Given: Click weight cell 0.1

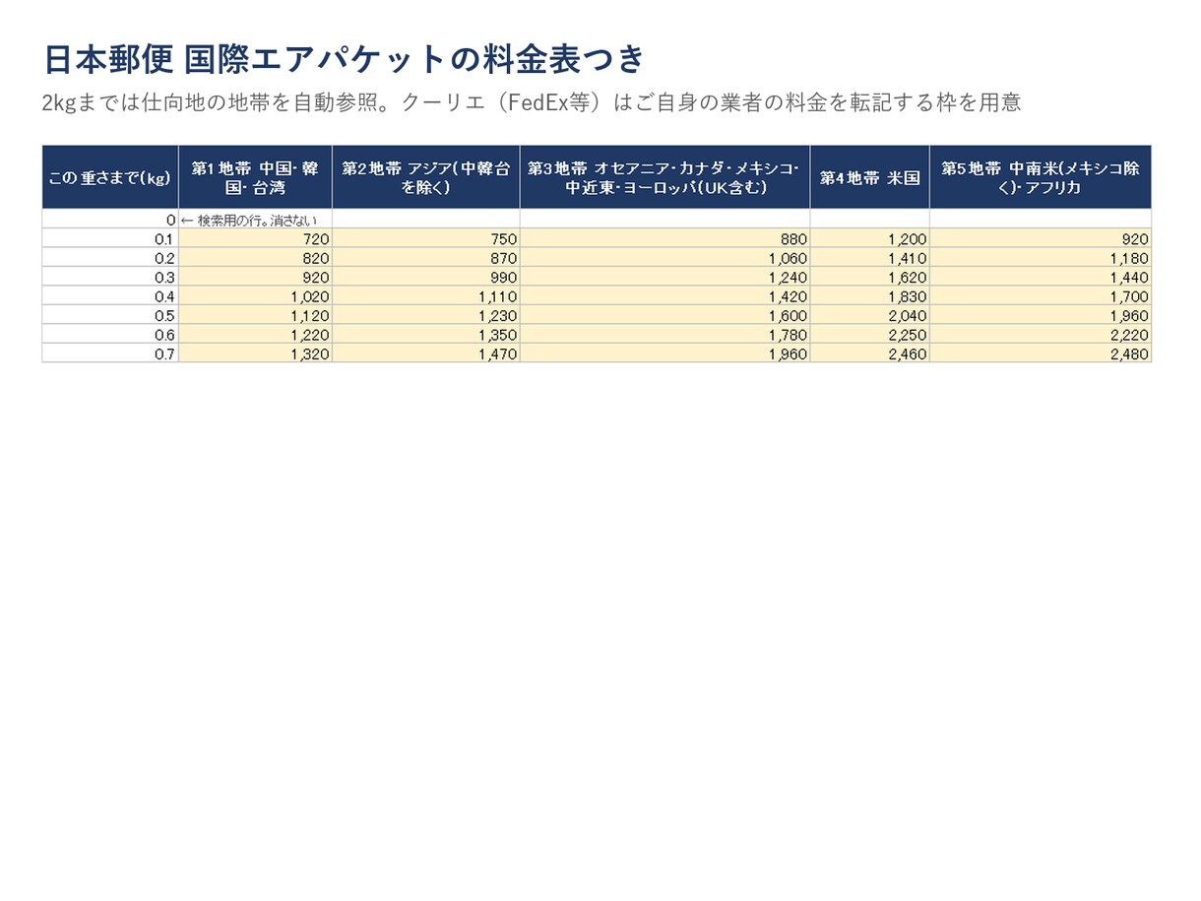Looking at the screenshot, I should (110, 239).
